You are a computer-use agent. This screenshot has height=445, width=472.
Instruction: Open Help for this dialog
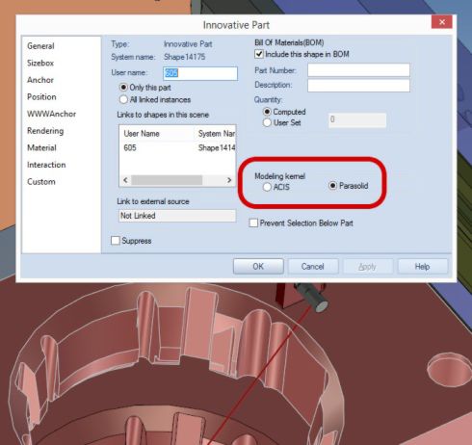pos(423,267)
